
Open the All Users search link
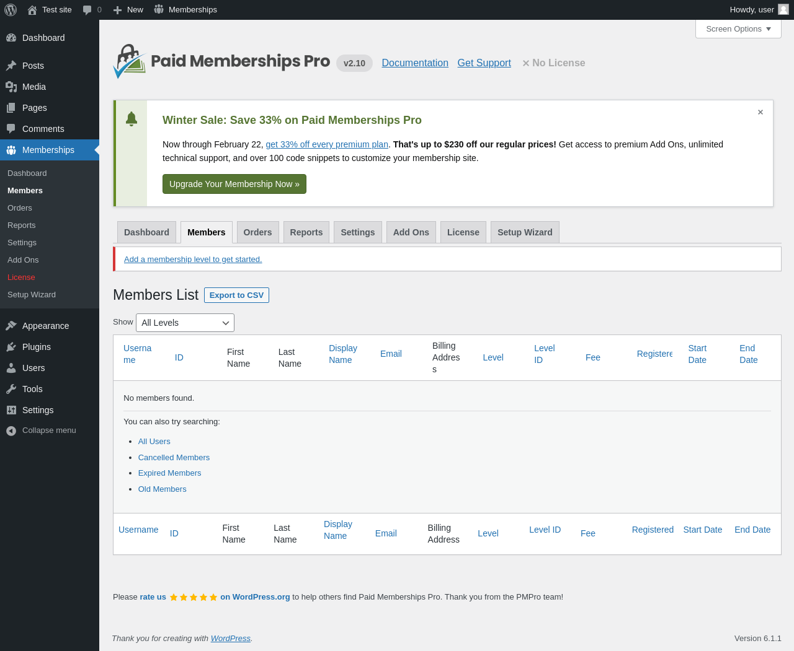coord(154,442)
